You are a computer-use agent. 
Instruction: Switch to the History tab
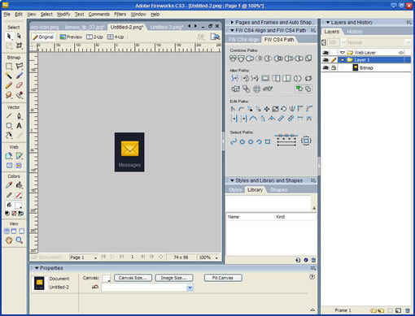point(354,32)
